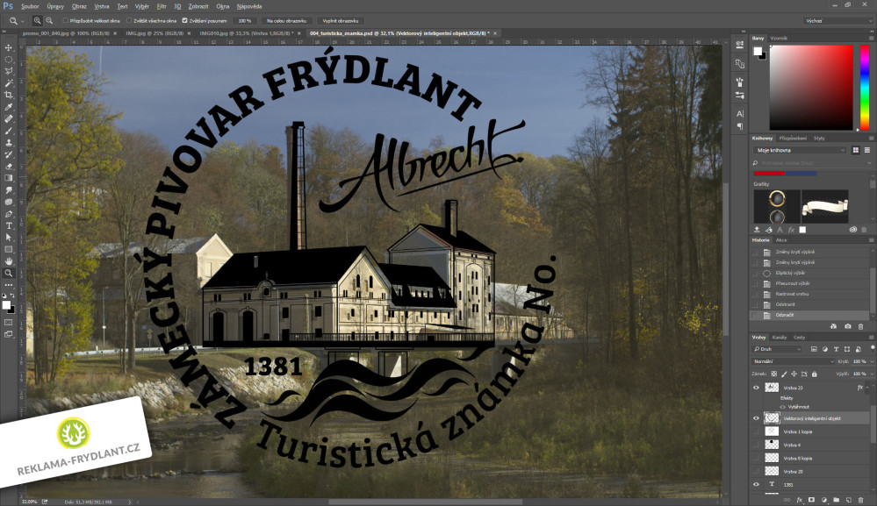Click the 'Vyplnit obrazovku' button
Viewport: 877px width, 506px height.
coord(338,20)
